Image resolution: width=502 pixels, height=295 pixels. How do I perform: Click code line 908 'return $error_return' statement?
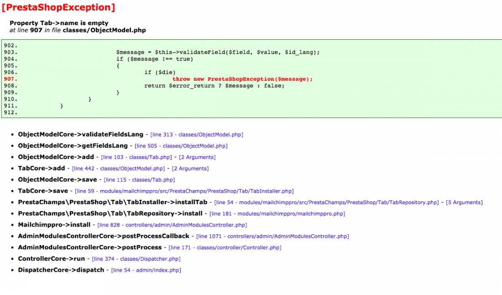pos(214,86)
